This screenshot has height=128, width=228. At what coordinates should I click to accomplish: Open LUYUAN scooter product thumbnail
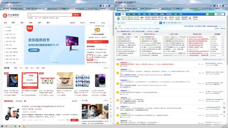[12, 113]
